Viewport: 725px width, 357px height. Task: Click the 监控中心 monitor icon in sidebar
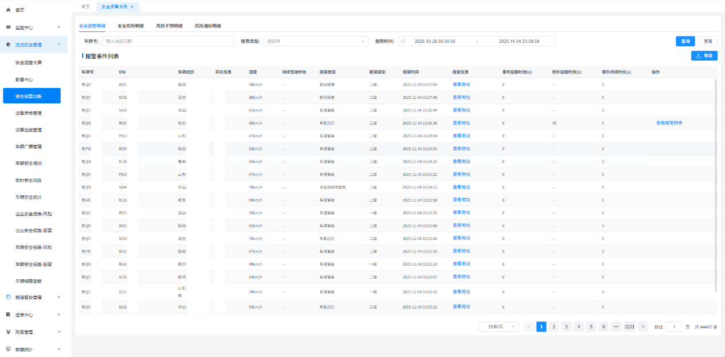[x=8, y=27]
